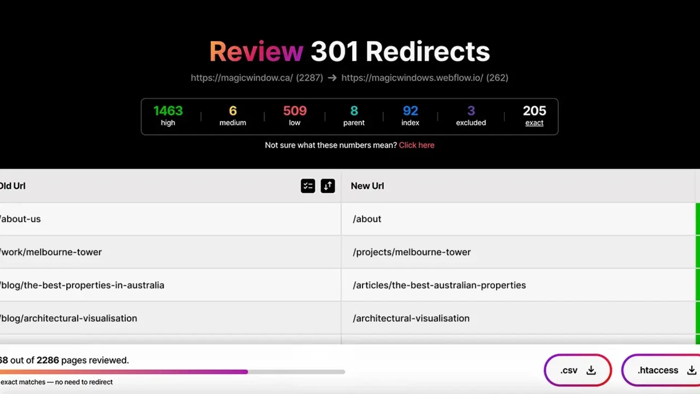Image resolution: width=700 pixels, height=394 pixels.
Task: Click the sort arrows icon in Old Url header
Action: pos(328,186)
